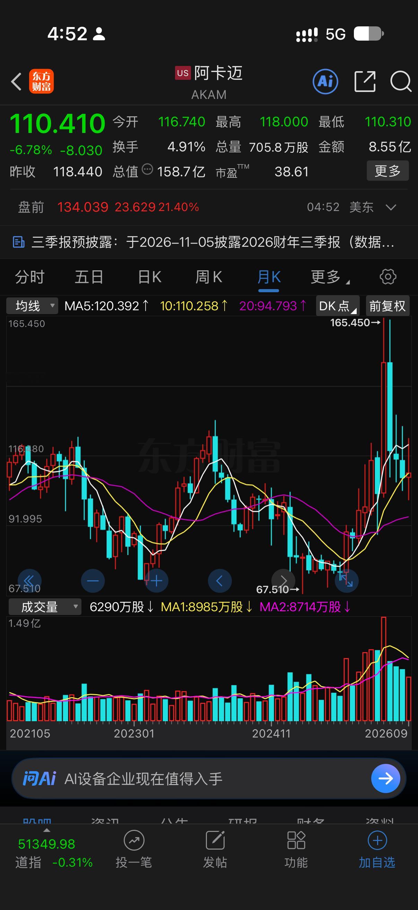Tap the 202105 date axis label
418x910 pixels.
30,733
